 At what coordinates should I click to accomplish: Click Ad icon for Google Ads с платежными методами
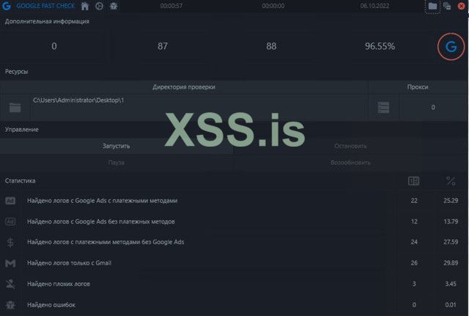coord(10,200)
